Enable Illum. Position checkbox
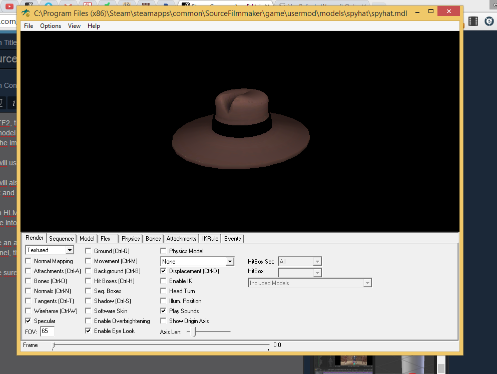Image resolution: width=497 pixels, height=374 pixels. (163, 301)
